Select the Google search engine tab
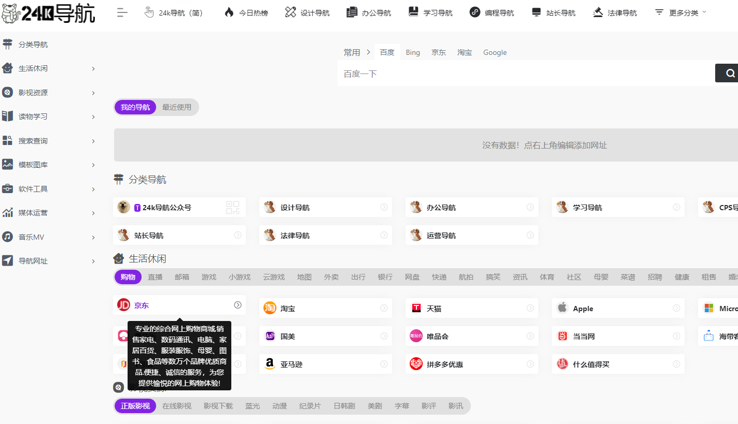This screenshot has width=738, height=424. [x=495, y=52]
